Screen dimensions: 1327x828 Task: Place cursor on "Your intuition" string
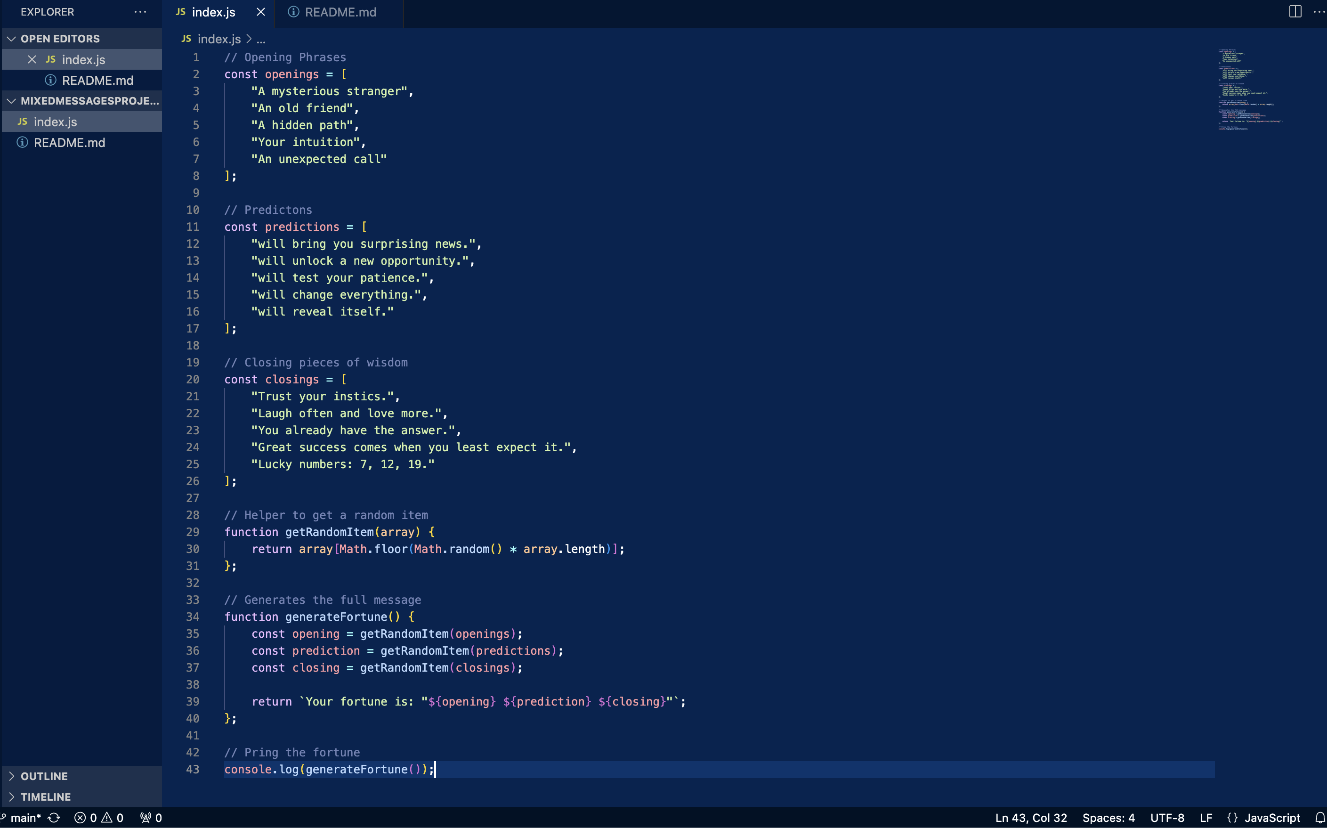pos(306,142)
